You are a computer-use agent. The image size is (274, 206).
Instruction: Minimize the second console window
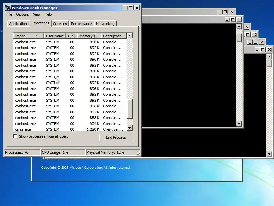click(227, 20)
